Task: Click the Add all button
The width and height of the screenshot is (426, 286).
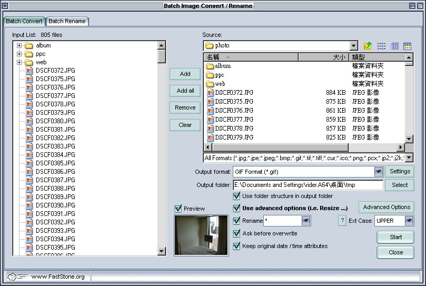Action: (x=185, y=91)
